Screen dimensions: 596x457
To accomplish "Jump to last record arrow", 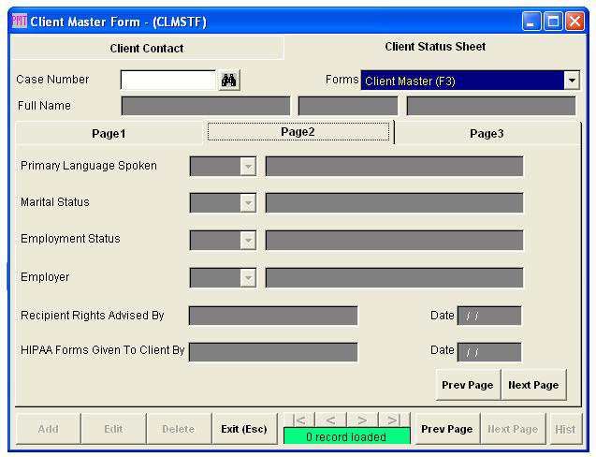I will pos(393,420).
